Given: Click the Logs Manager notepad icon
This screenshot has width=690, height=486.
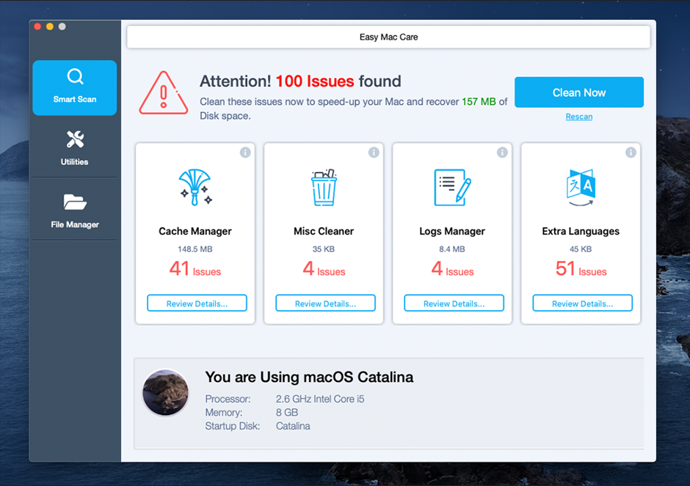Looking at the screenshot, I should tap(452, 187).
